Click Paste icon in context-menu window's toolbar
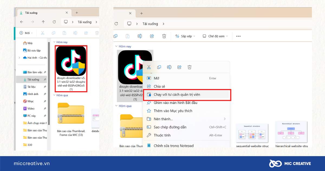The height and width of the screenshot is (171, 325). (x=128, y=36)
